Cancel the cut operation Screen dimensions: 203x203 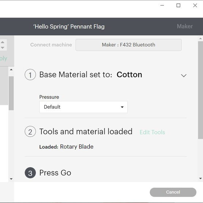(173, 192)
